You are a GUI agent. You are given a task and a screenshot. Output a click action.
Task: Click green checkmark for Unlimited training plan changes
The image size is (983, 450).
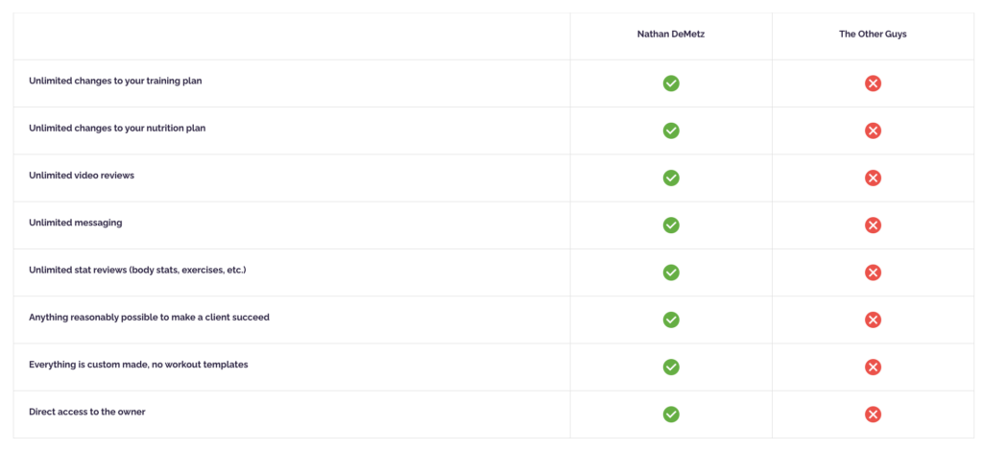click(x=671, y=83)
